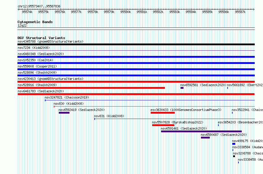Open the nsv6592419 (Sedlazeck2020) label
This screenshot has height=174, width=263.
pos(82,110)
